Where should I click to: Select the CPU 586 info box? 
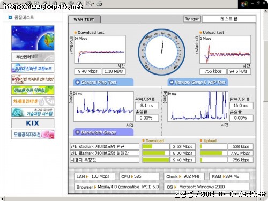[139, 176]
